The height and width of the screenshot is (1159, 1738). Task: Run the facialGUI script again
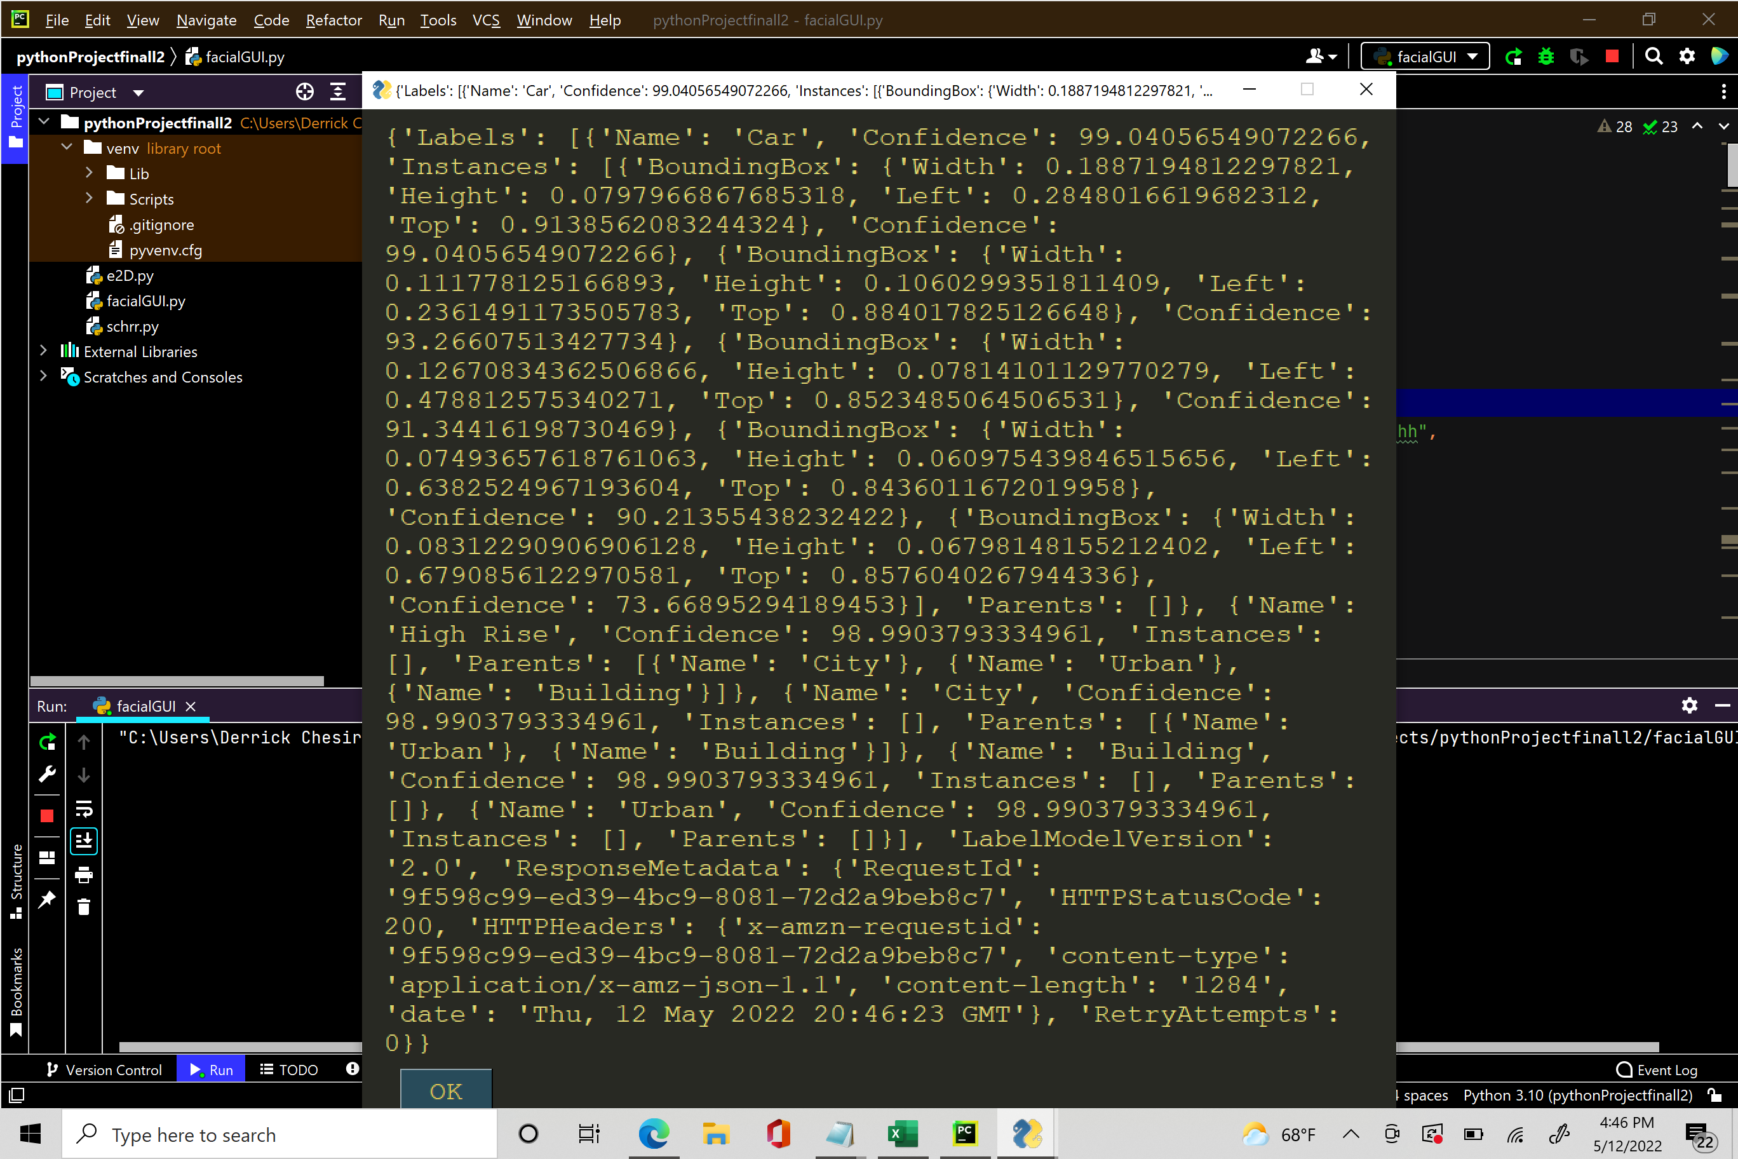1513,56
